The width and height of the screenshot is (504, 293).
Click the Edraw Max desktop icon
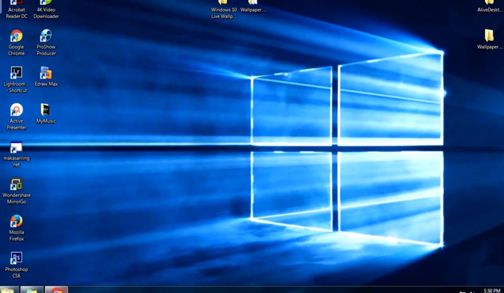pyautogui.click(x=46, y=76)
